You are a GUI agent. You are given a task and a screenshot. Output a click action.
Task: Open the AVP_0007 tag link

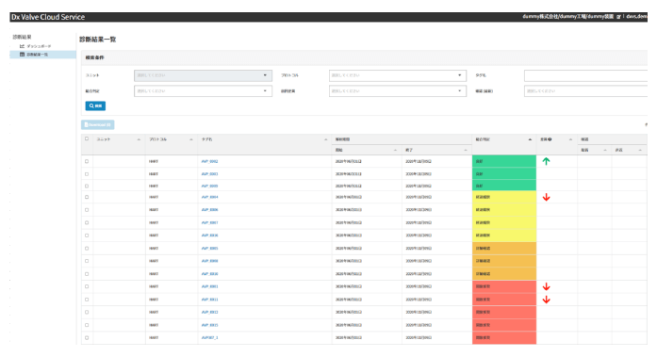(209, 222)
